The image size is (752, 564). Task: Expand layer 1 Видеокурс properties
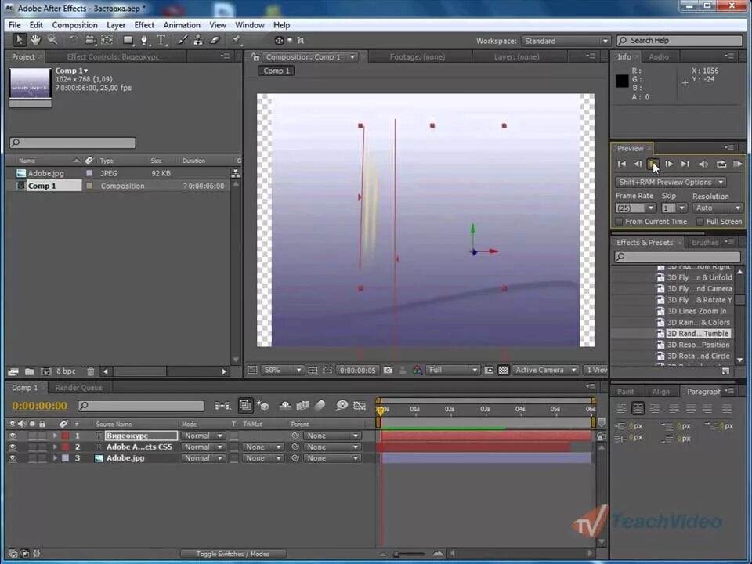tap(55, 436)
